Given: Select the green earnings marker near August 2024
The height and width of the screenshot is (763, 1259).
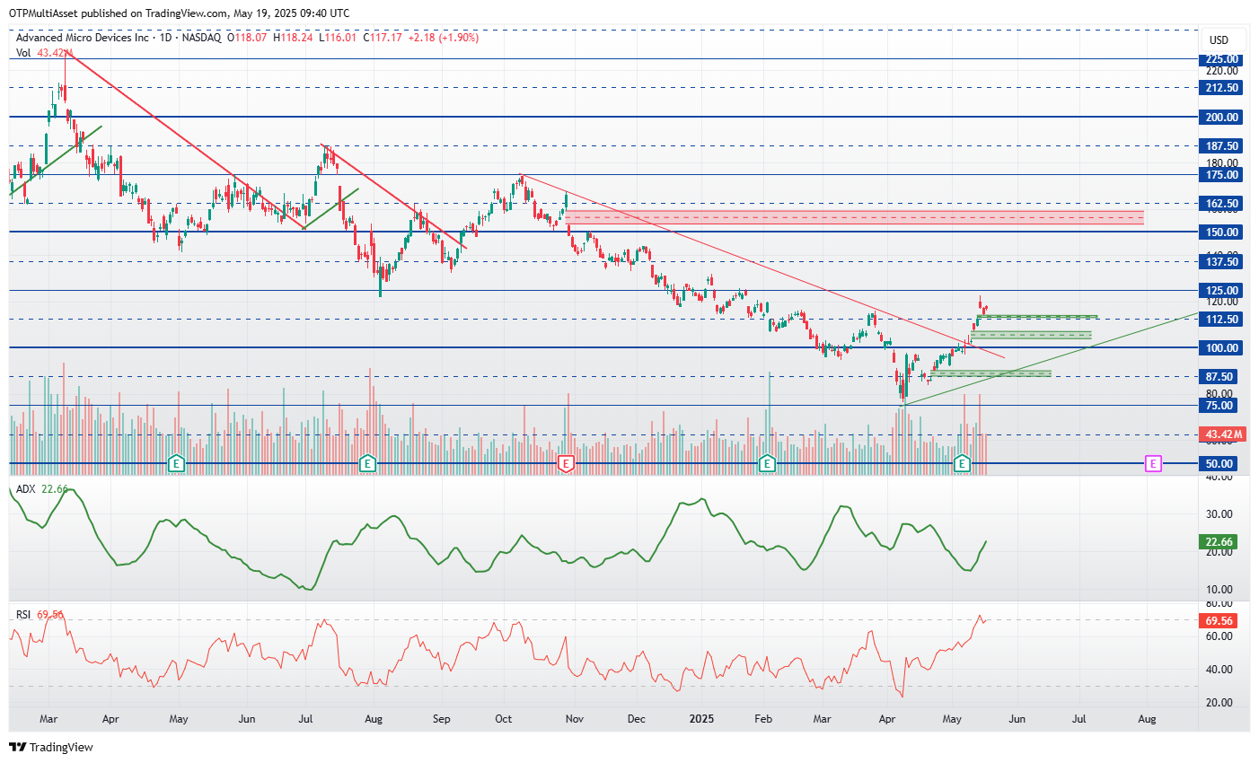Looking at the screenshot, I should (367, 463).
